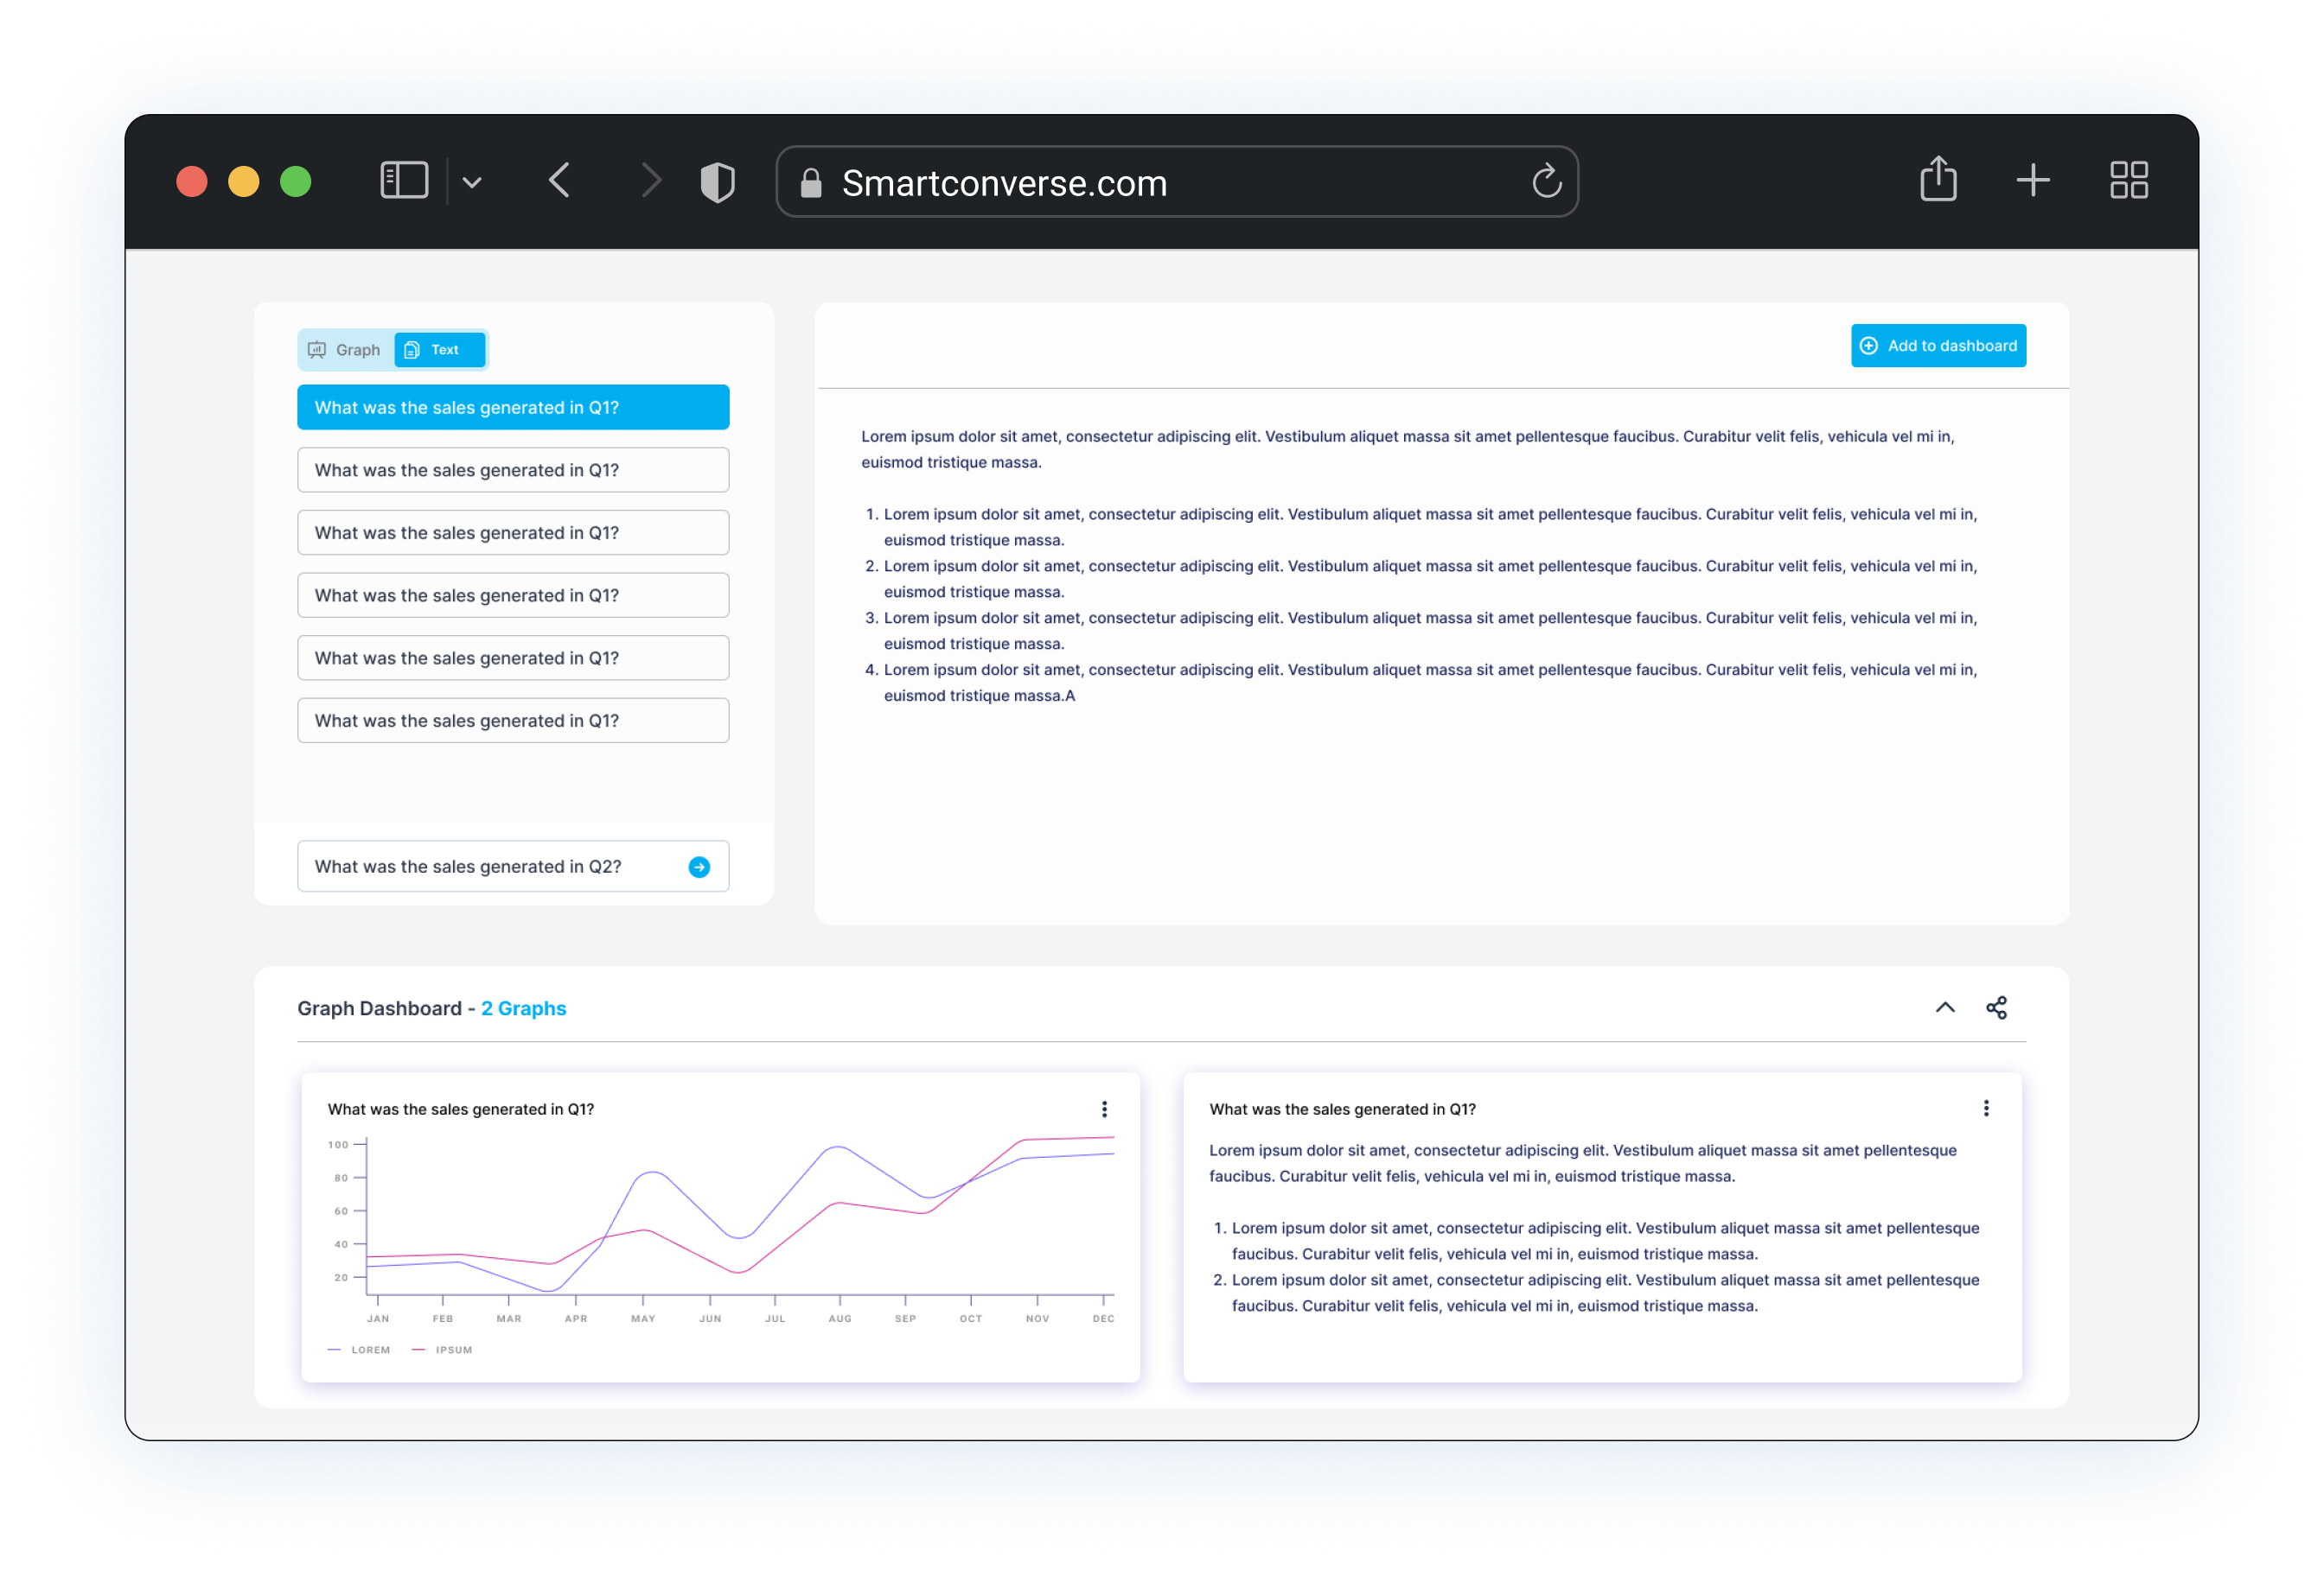This screenshot has width=2324, height=1576.
Task: Reload the page with refresh icon
Action: [x=1546, y=181]
